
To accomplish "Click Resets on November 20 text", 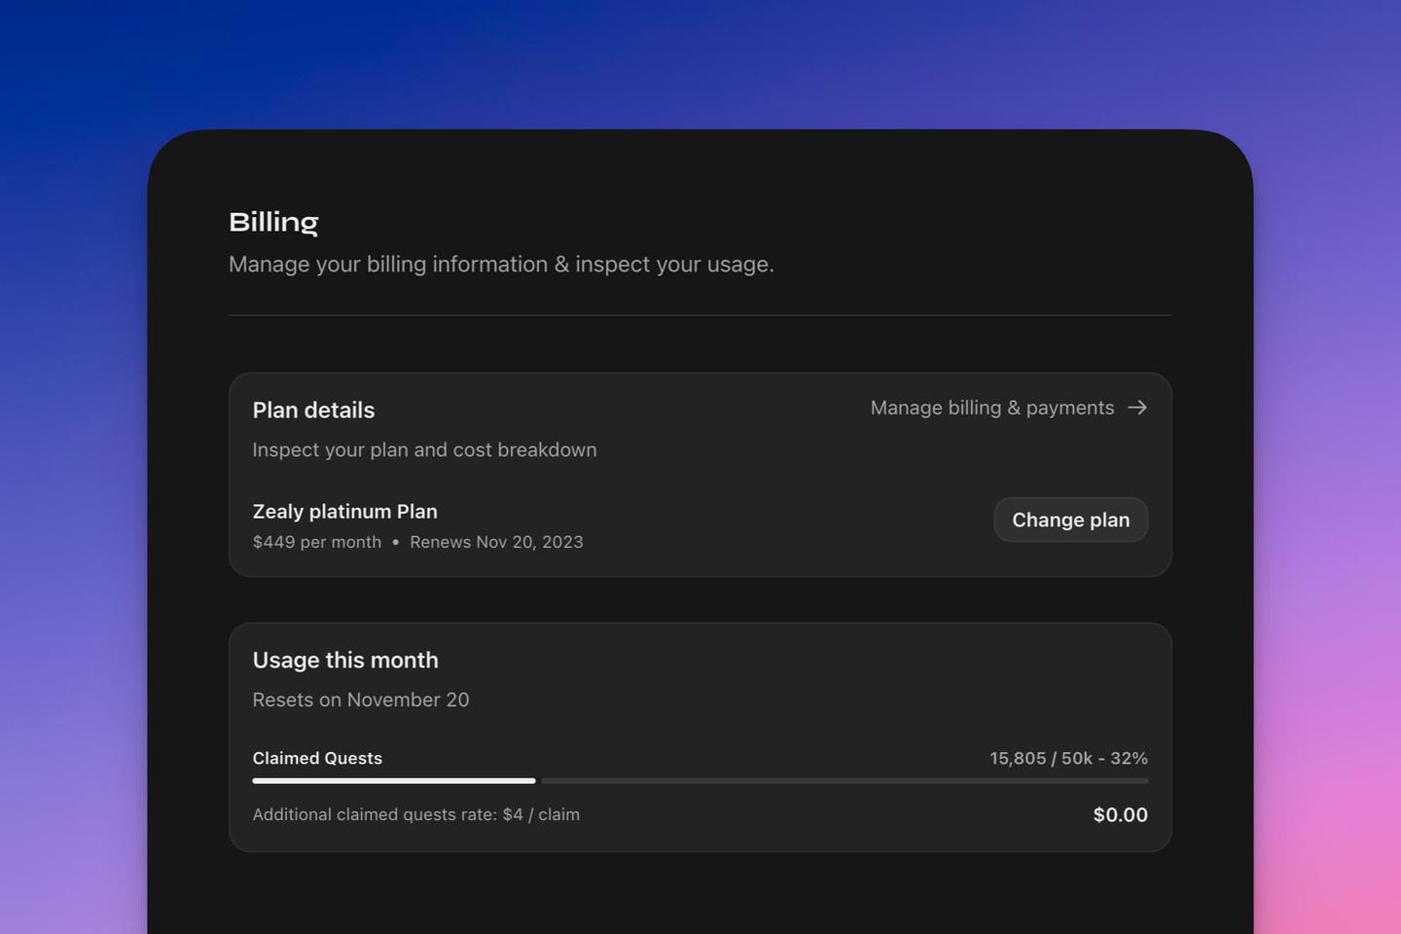I will click(361, 700).
